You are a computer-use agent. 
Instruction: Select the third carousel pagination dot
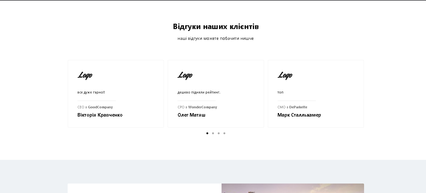click(x=219, y=133)
